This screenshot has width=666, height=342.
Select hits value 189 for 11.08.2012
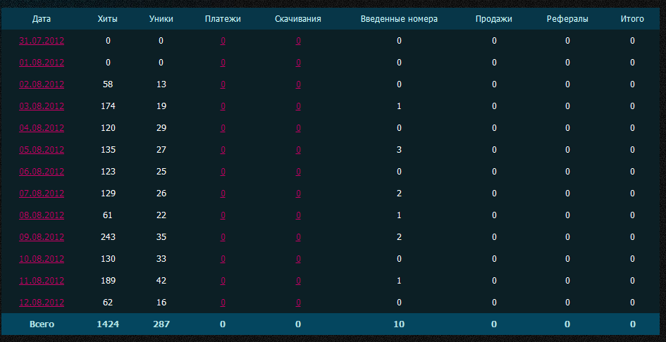(108, 281)
